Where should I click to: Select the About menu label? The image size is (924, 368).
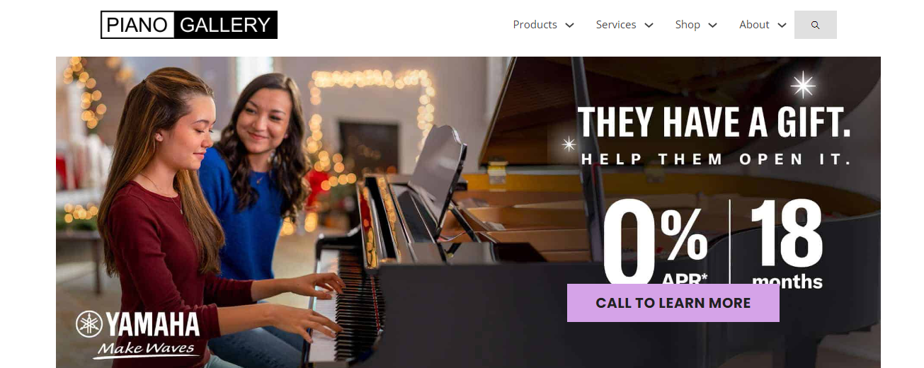tap(754, 25)
